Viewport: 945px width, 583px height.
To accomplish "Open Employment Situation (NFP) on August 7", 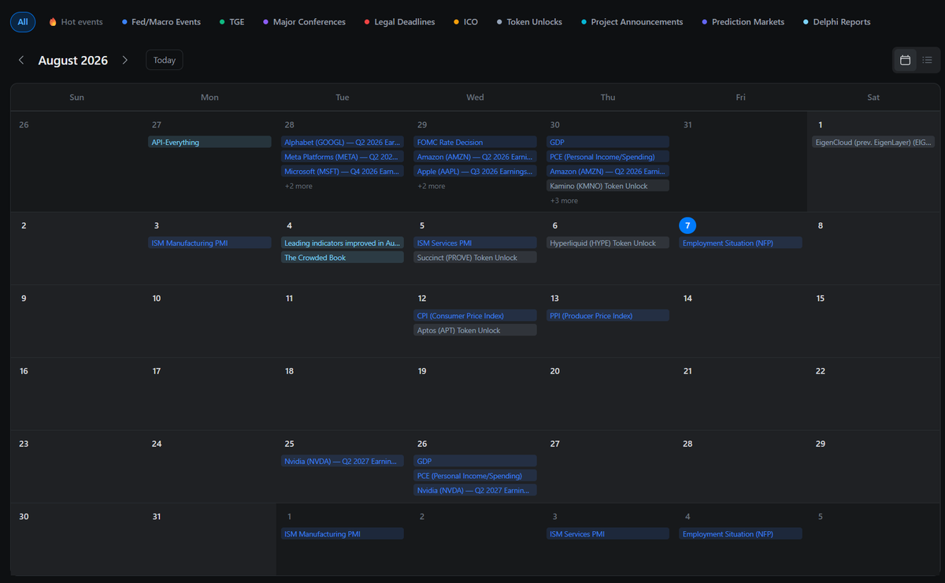I will (x=741, y=243).
